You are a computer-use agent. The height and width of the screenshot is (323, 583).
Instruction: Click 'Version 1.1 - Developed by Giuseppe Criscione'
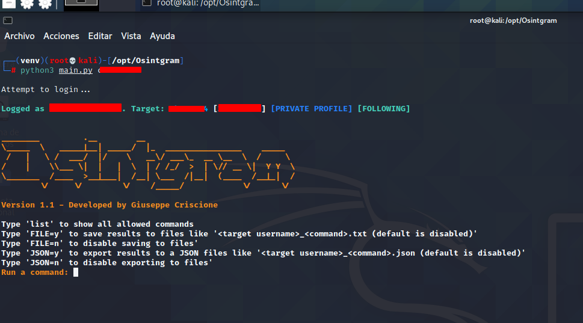tap(110, 205)
